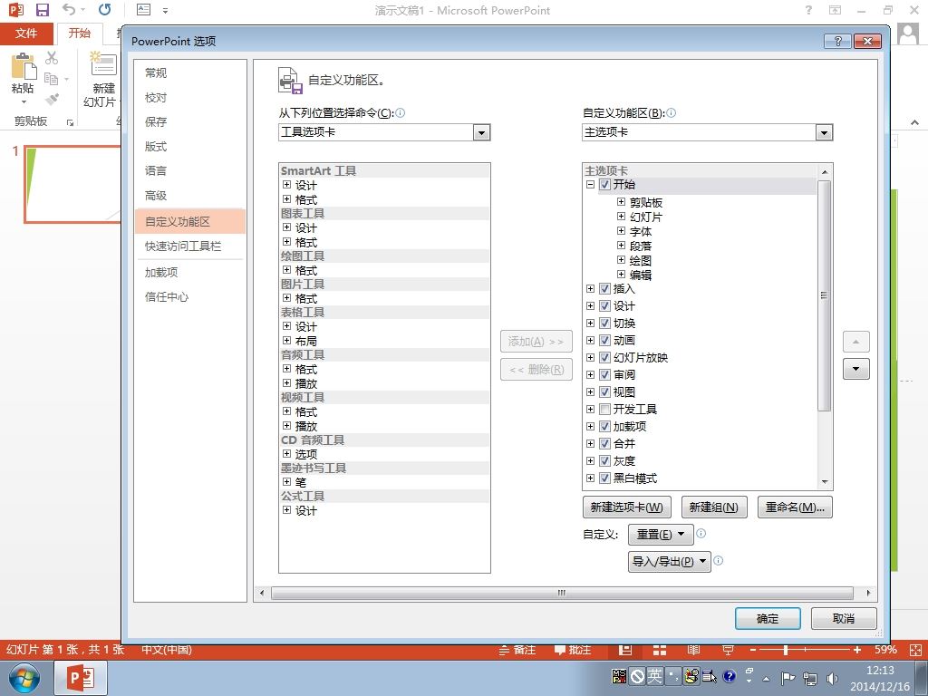This screenshot has height=696, width=928.
Task: Uncheck the 审阅 tab checkbox
Action: tap(604, 374)
